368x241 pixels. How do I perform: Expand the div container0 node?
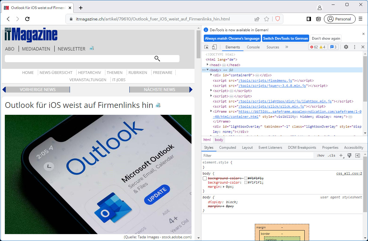click(x=211, y=75)
